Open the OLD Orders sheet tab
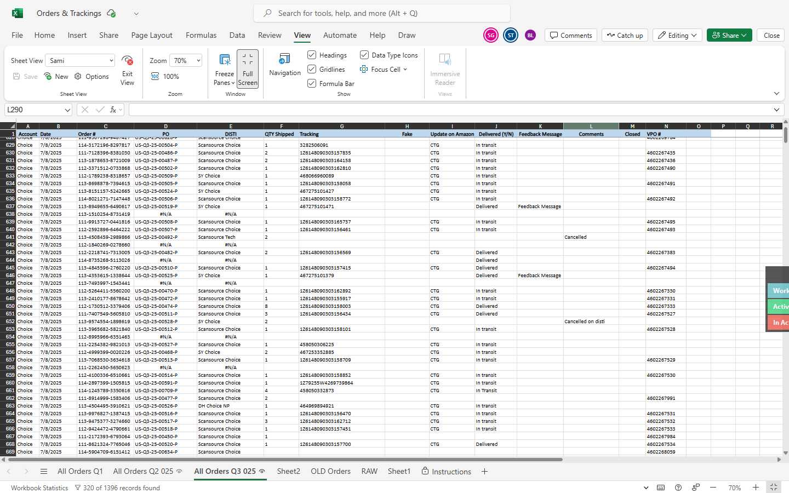This screenshot has width=789, height=493. pos(330,471)
